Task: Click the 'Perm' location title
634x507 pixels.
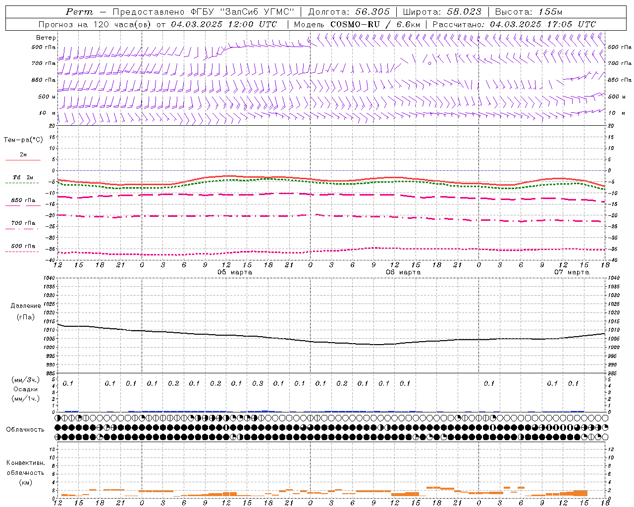Action: pyautogui.click(x=79, y=12)
